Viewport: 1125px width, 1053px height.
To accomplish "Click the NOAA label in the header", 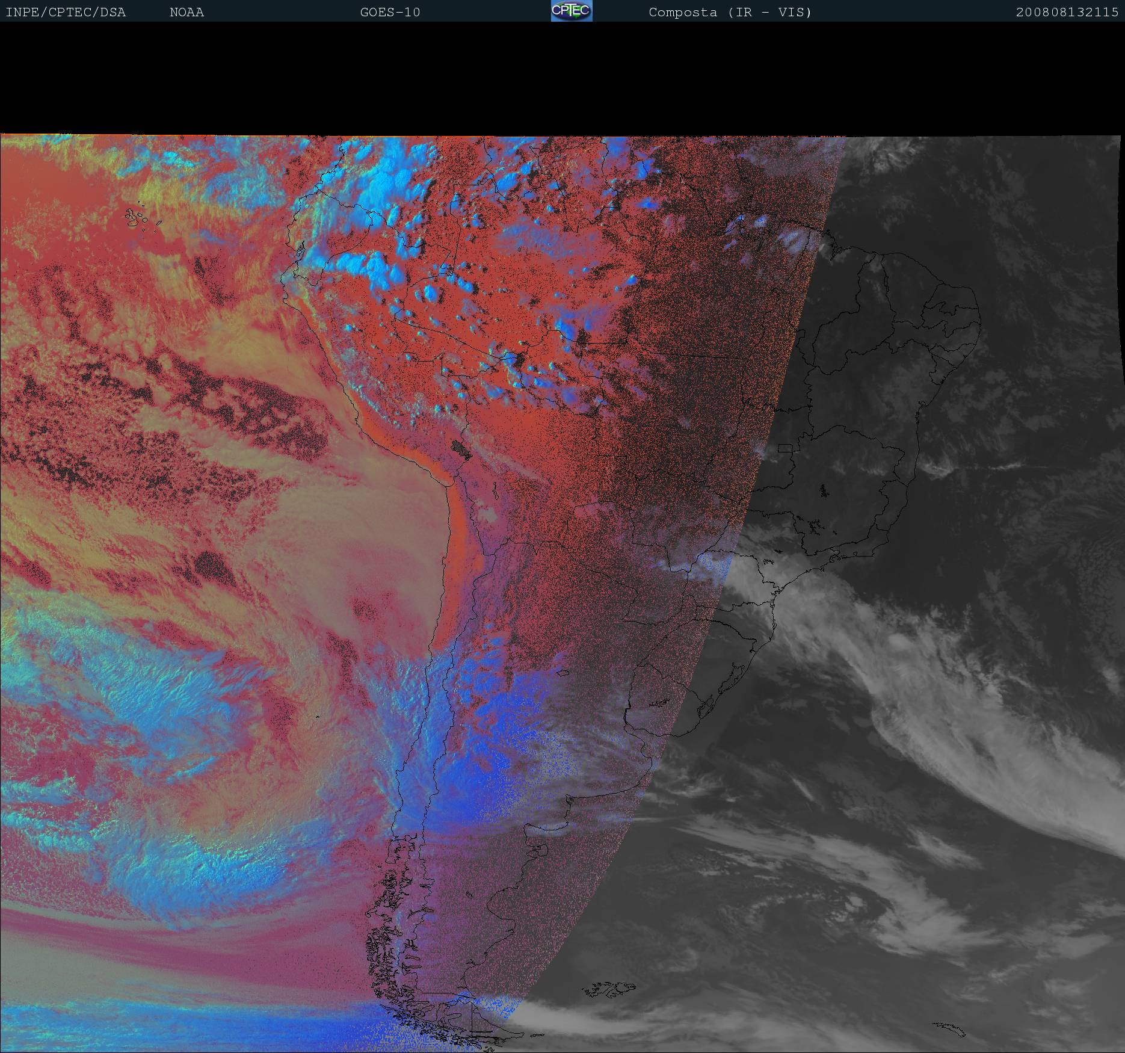I will tap(186, 13).
